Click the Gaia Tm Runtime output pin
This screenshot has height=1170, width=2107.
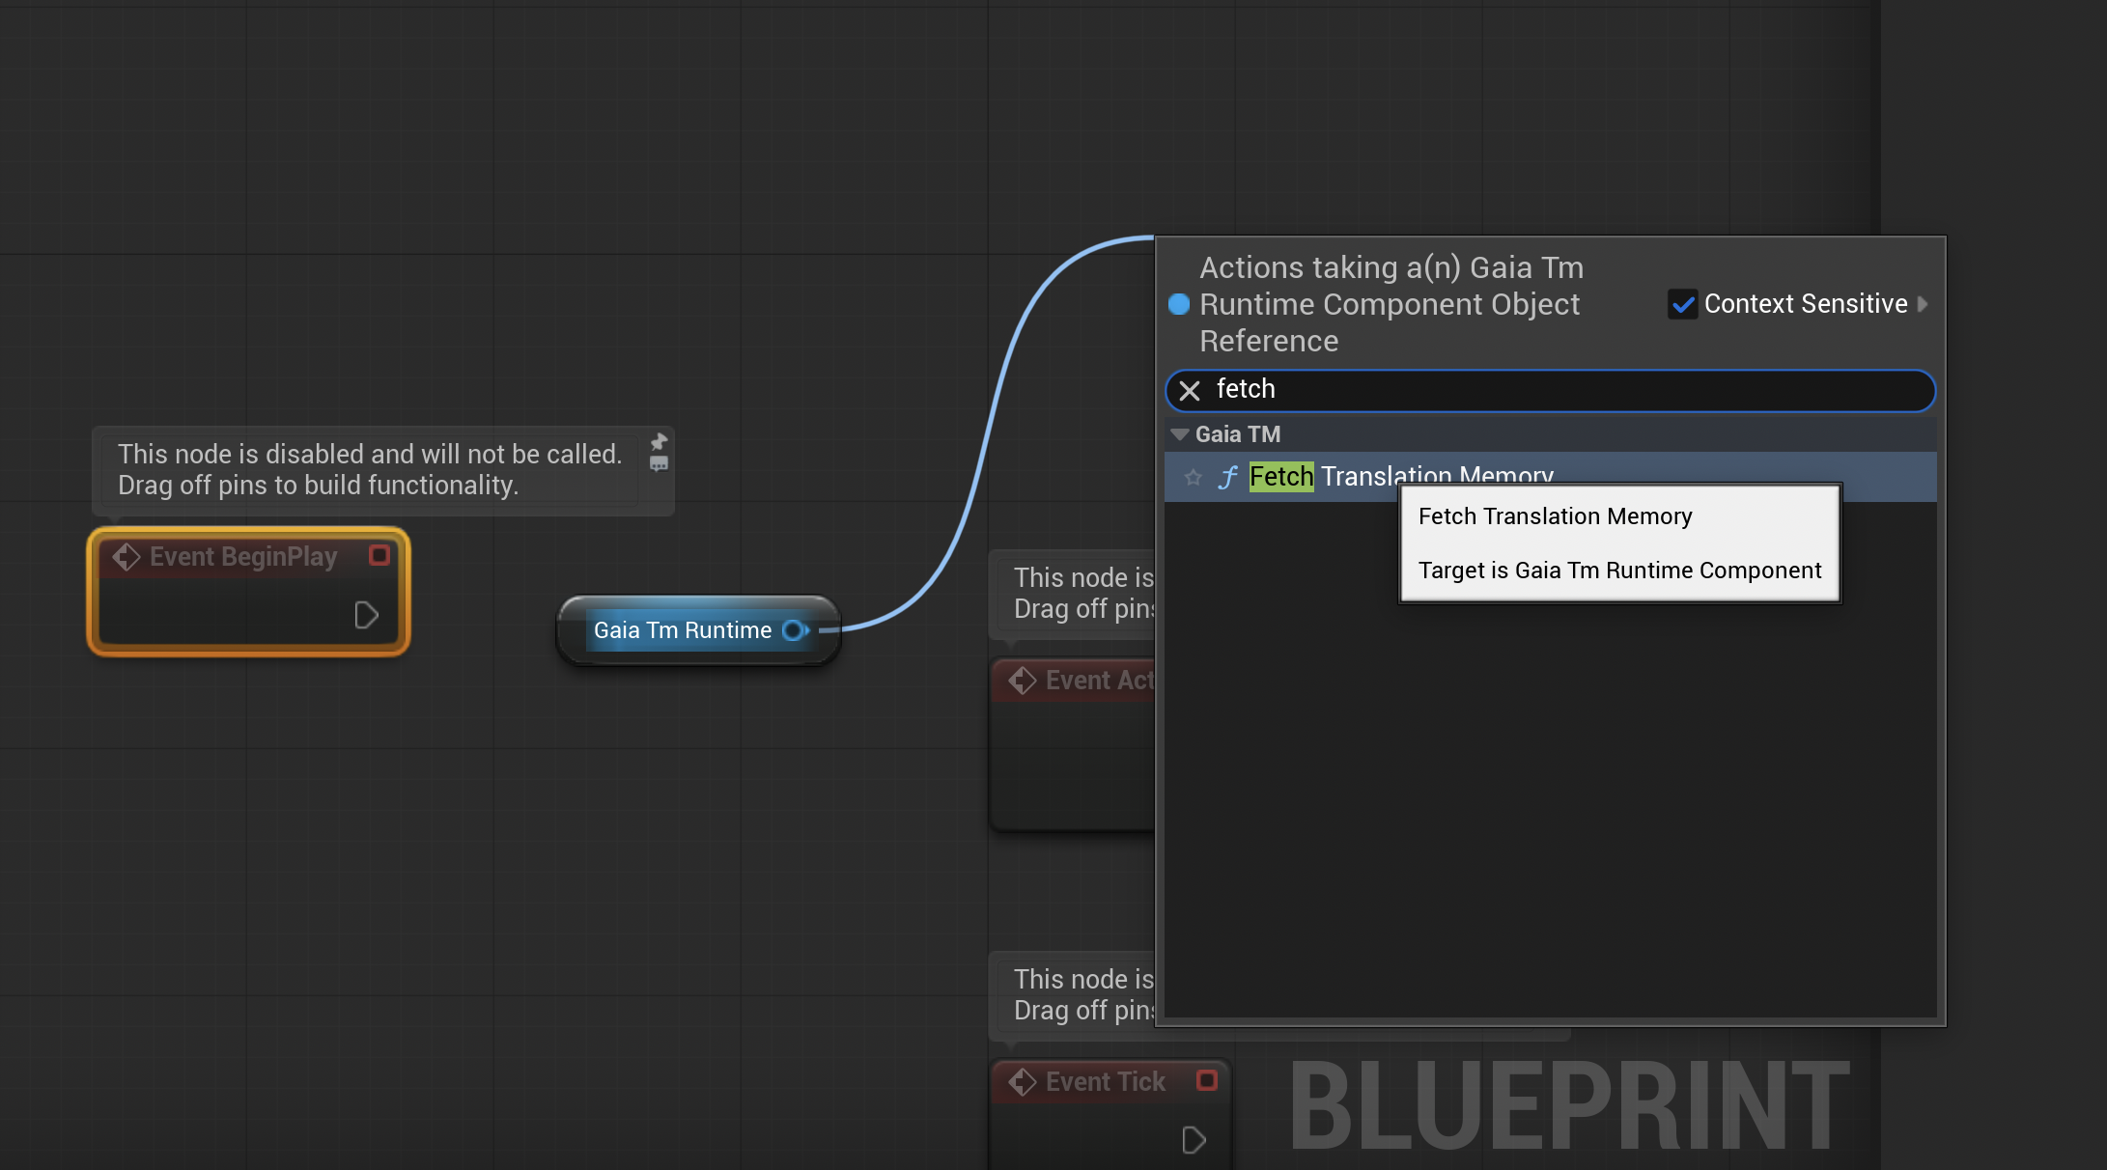(795, 630)
